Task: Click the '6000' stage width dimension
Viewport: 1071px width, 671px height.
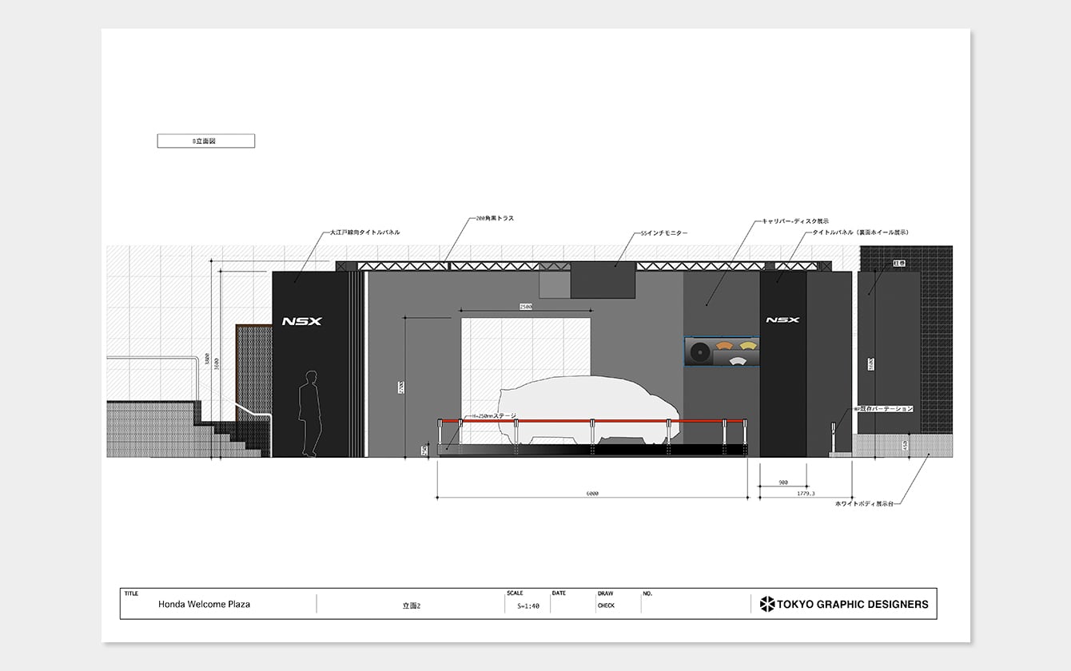Action: pos(592,494)
